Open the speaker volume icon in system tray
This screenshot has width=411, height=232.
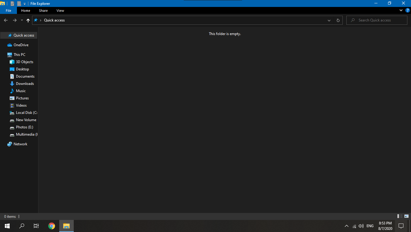click(x=361, y=226)
